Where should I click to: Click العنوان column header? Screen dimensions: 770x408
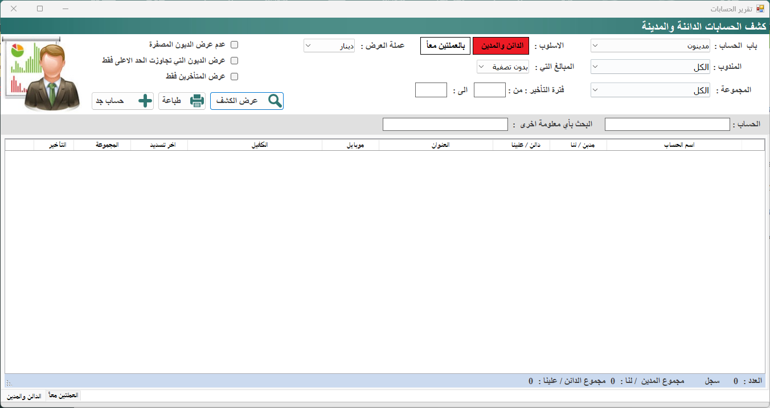[436, 145]
